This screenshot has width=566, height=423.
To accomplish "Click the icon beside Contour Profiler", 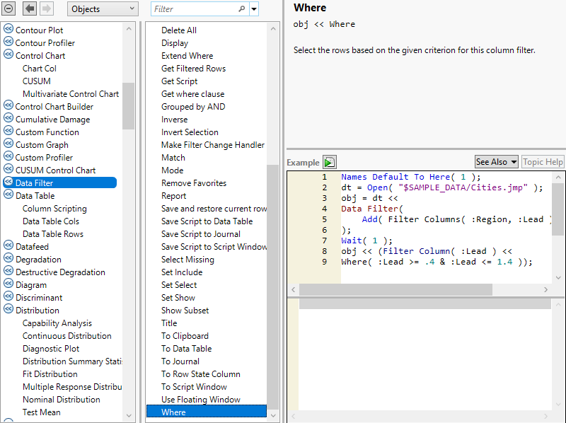I will coord(8,42).
